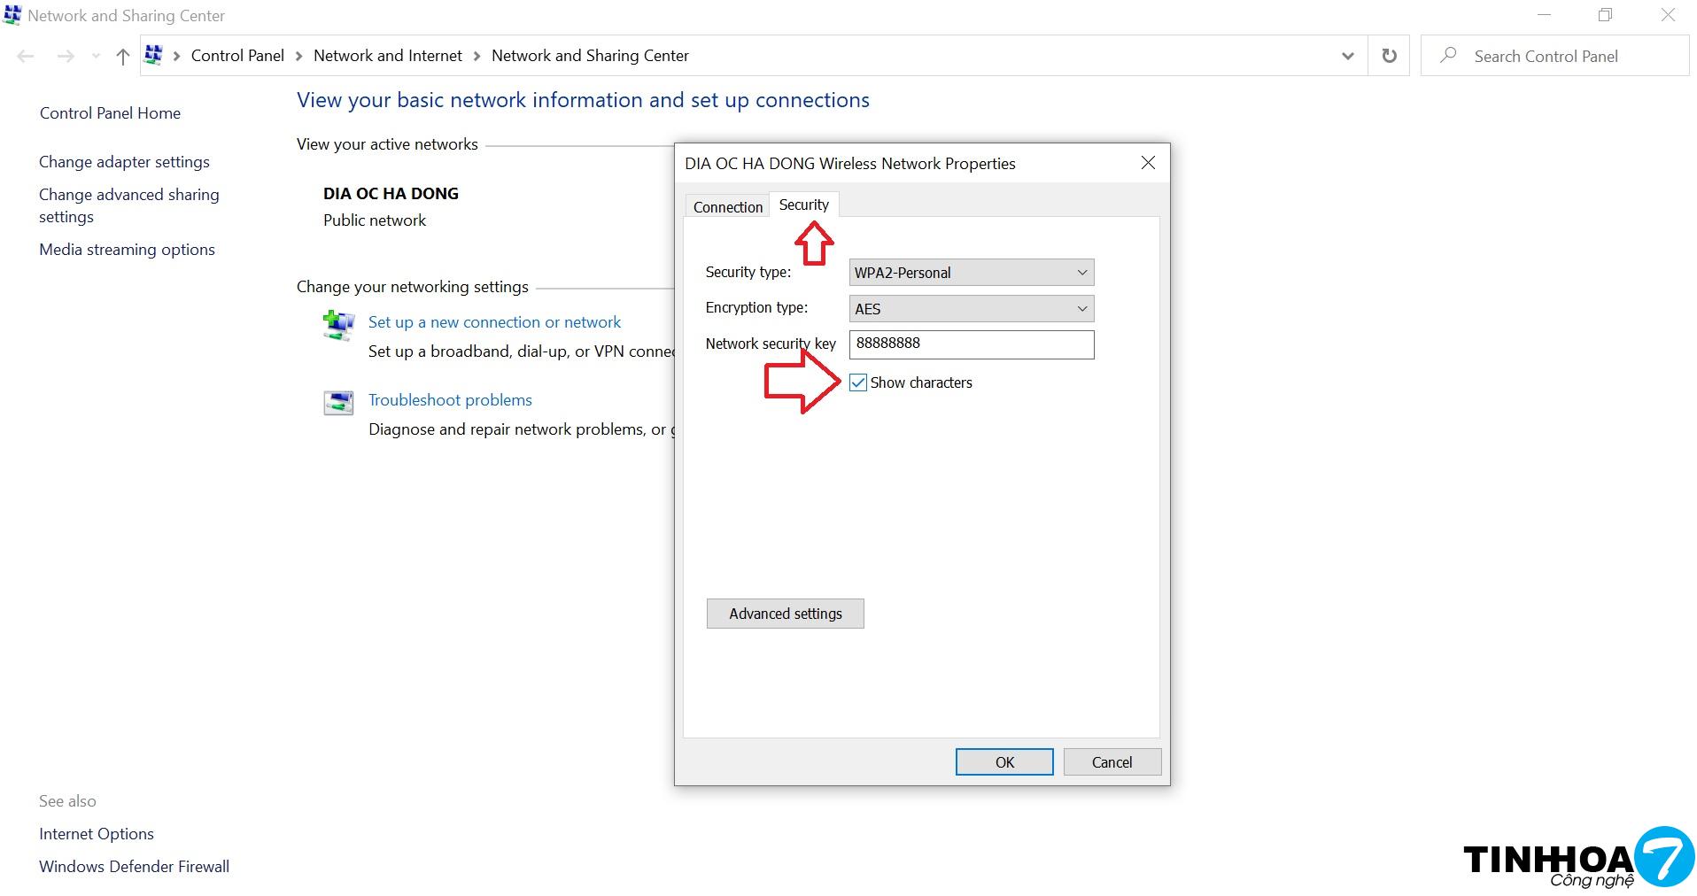Open the recent locations dropdown arrow

96,57
